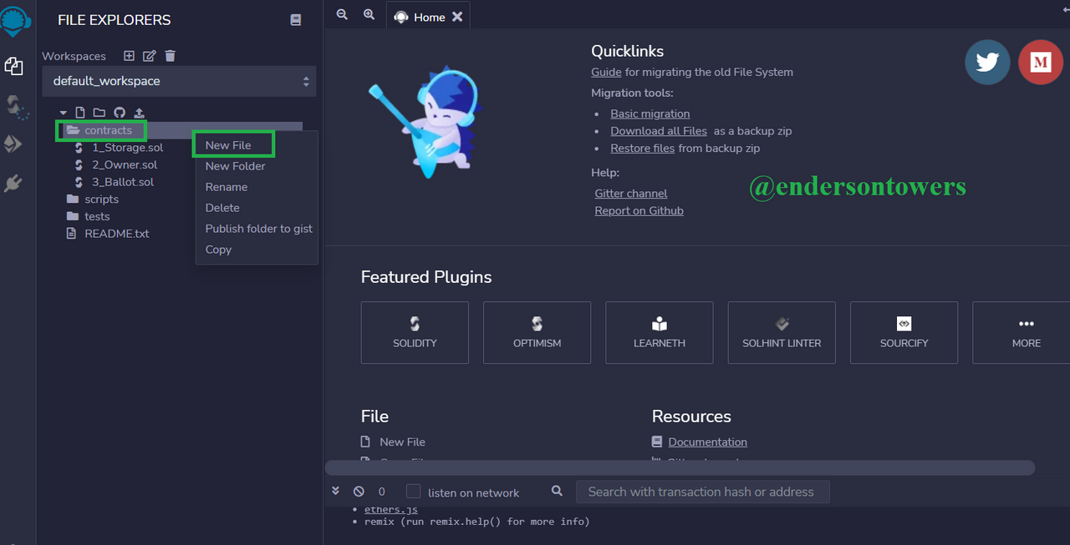Click the Basic migration link
1070x545 pixels.
coord(650,114)
